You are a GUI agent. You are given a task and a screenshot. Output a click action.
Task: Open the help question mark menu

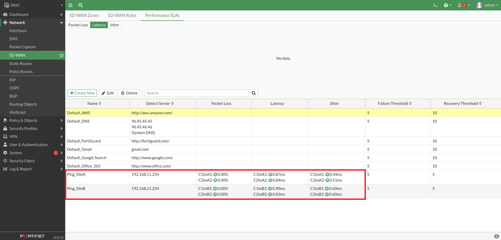pos(448,5)
